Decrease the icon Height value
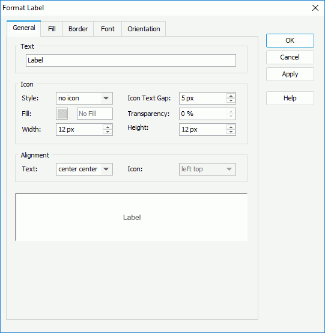This screenshot has width=325, height=333. (231, 132)
